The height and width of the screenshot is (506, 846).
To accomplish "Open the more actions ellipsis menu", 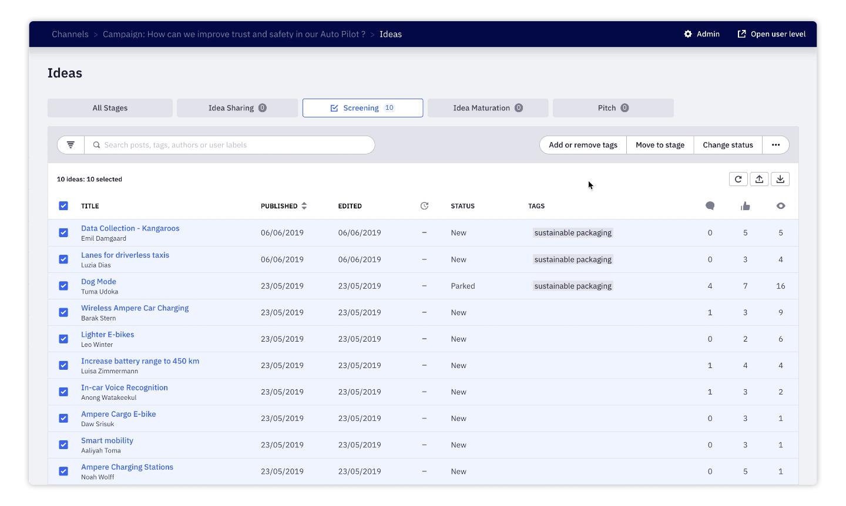I will 775,145.
